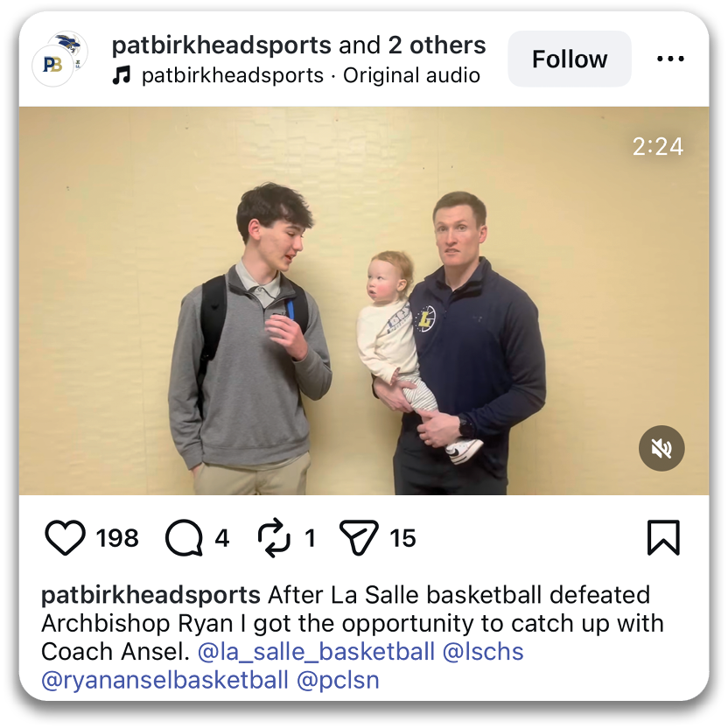Open patbirkheadsports profile from header username
The width and height of the screenshot is (728, 728).
(221, 45)
